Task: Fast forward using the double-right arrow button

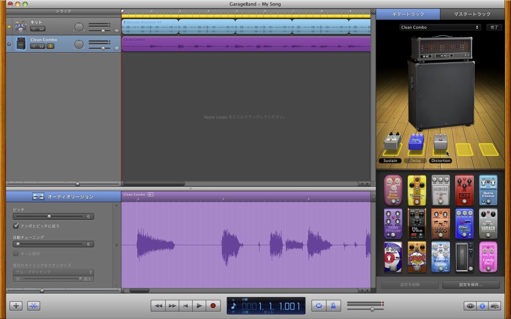Action: 172,306
